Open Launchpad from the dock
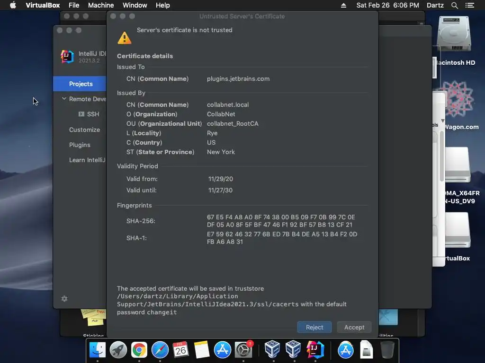Image resolution: width=485 pixels, height=363 pixels. (x=118, y=350)
